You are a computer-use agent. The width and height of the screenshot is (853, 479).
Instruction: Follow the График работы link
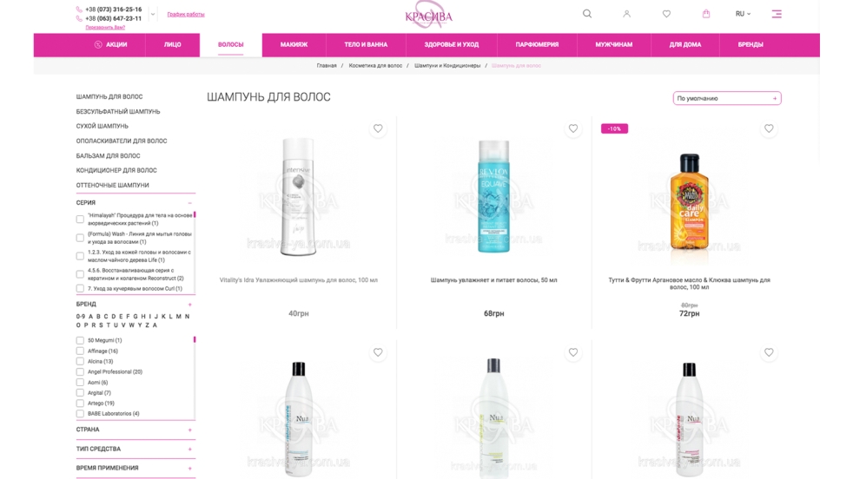tap(186, 14)
